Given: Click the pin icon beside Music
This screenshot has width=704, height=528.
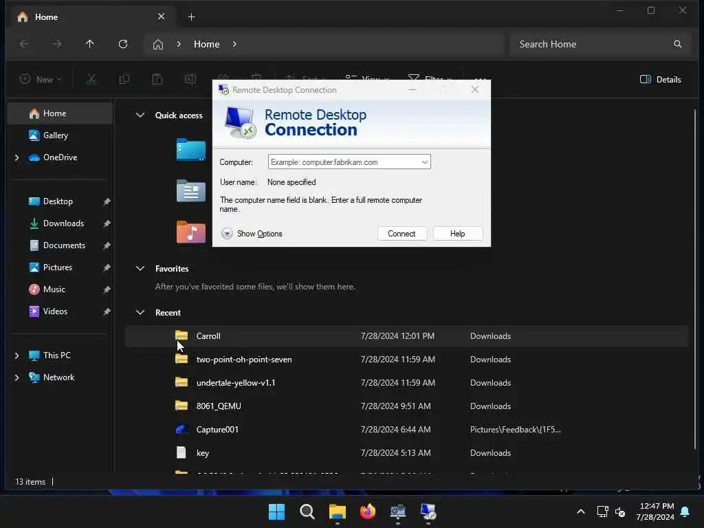Looking at the screenshot, I should [107, 289].
